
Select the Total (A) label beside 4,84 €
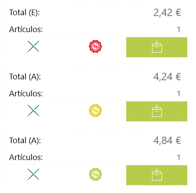25,141
